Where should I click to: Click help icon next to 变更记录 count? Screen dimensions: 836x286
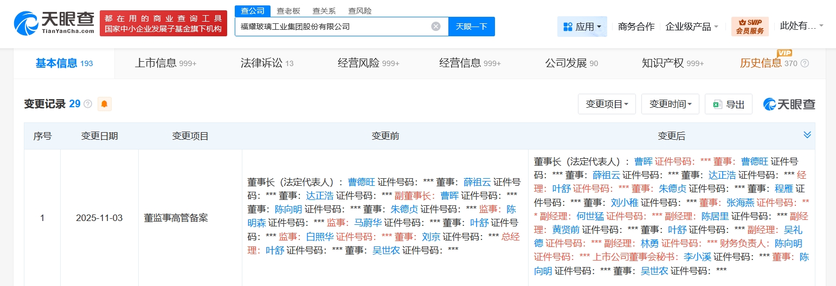coord(88,104)
